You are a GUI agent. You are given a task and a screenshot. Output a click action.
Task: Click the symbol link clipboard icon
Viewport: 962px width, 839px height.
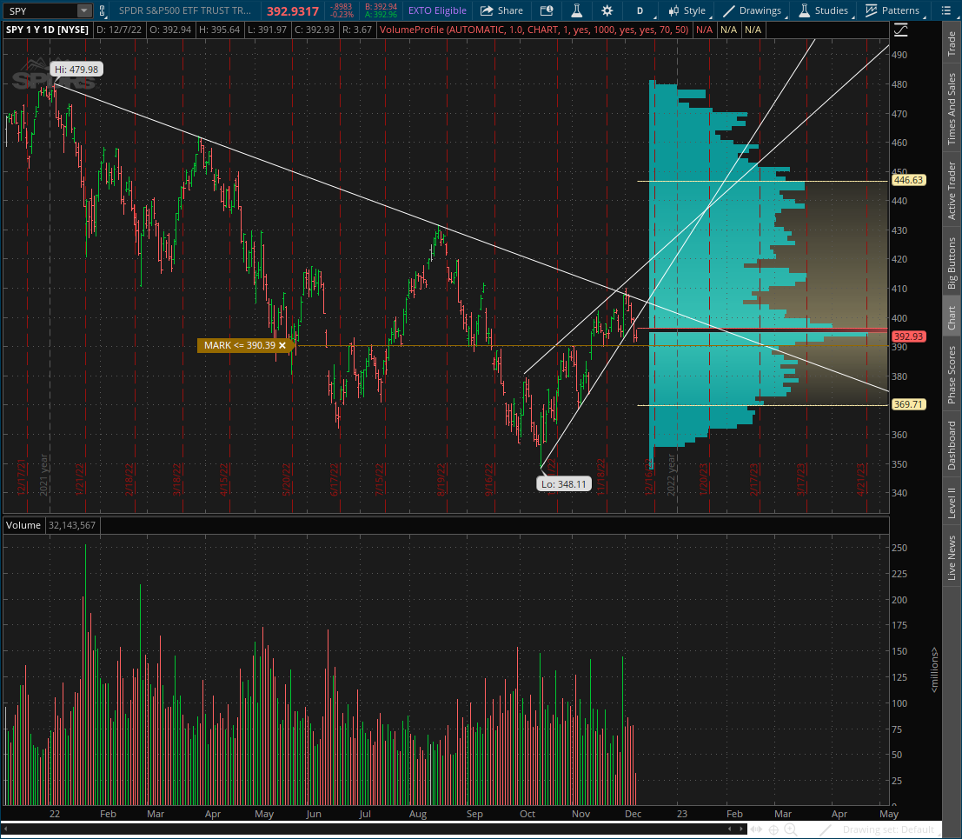pos(102,10)
